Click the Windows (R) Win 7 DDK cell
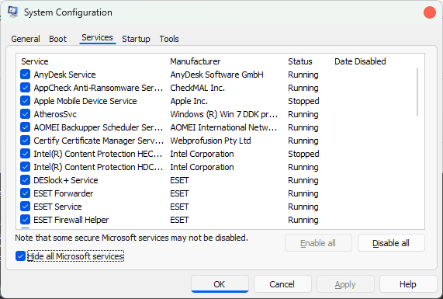443x299 pixels. [223, 114]
